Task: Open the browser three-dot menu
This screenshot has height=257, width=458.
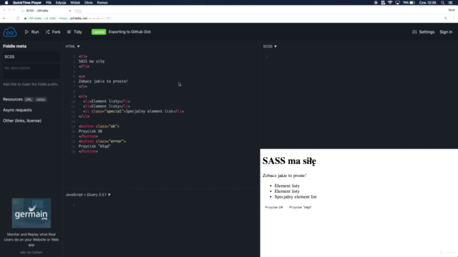Action: (454, 19)
